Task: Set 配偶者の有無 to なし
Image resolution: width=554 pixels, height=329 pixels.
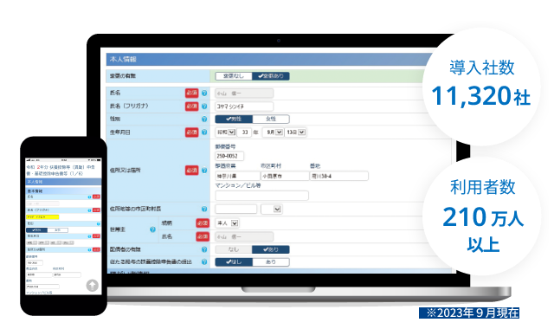Action: (x=234, y=249)
